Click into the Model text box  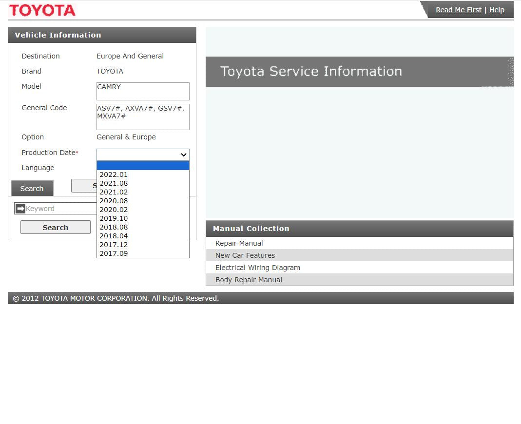(x=143, y=91)
